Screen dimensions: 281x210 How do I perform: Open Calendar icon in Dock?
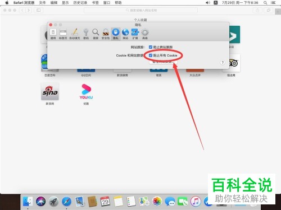[x=105, y=202]
